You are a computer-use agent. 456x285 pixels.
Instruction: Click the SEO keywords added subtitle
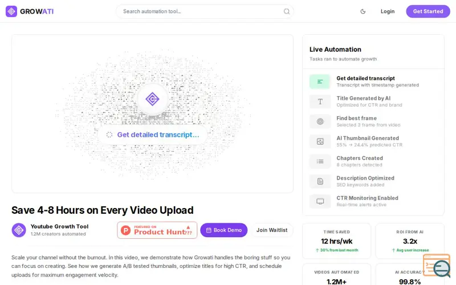click(360, 185)
